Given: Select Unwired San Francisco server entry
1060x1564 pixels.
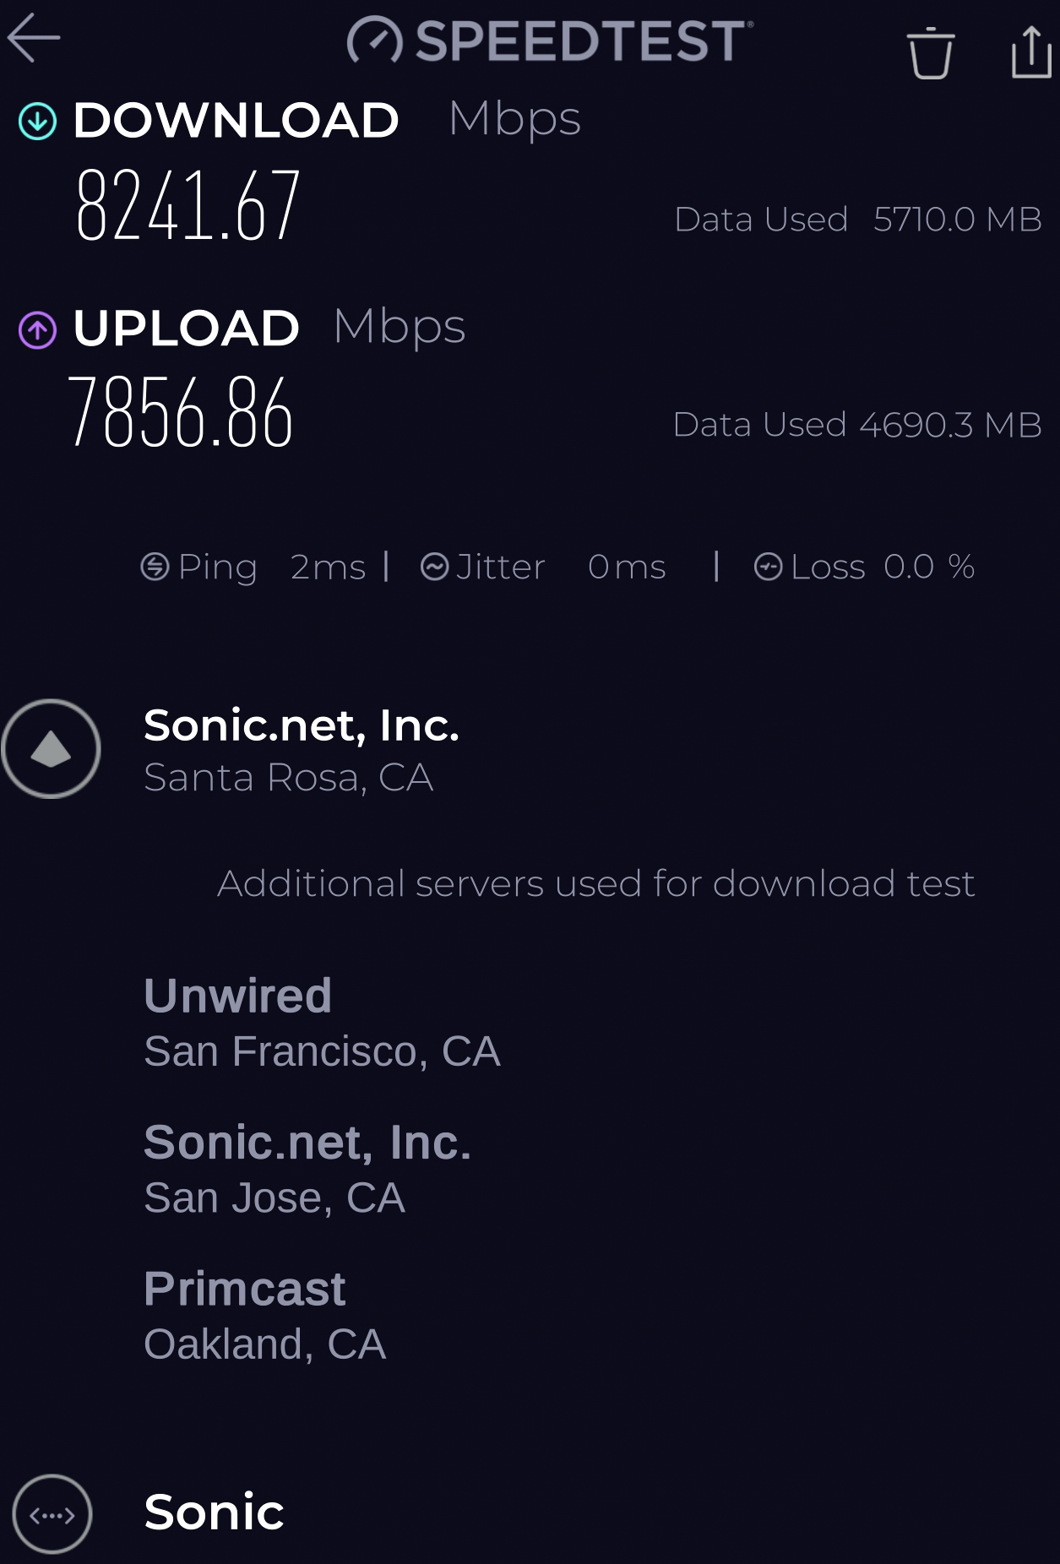Looking at the screenshot, I should tap(322, 1023).
